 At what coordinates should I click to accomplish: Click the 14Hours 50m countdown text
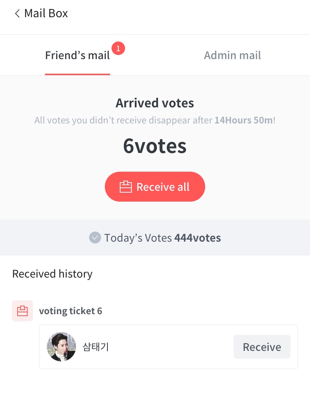click(x=243, y=120)
